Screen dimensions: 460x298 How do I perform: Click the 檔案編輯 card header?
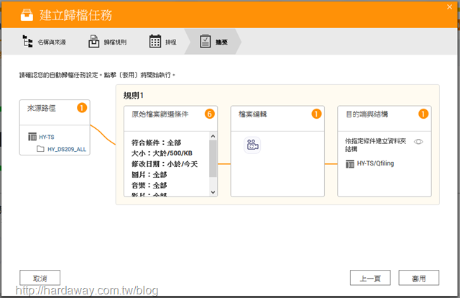[277, 119]
